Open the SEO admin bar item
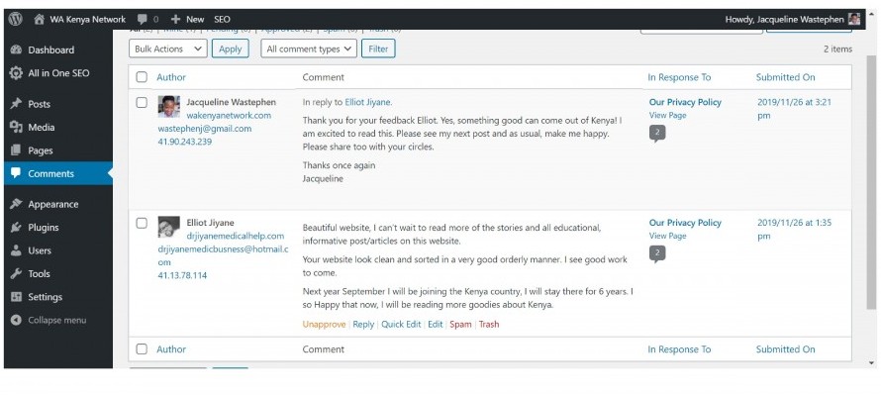The height and width of the screenshot is (396, 881). tap(222, 19)
